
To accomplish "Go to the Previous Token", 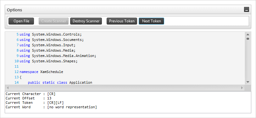I will pos(122,21).
